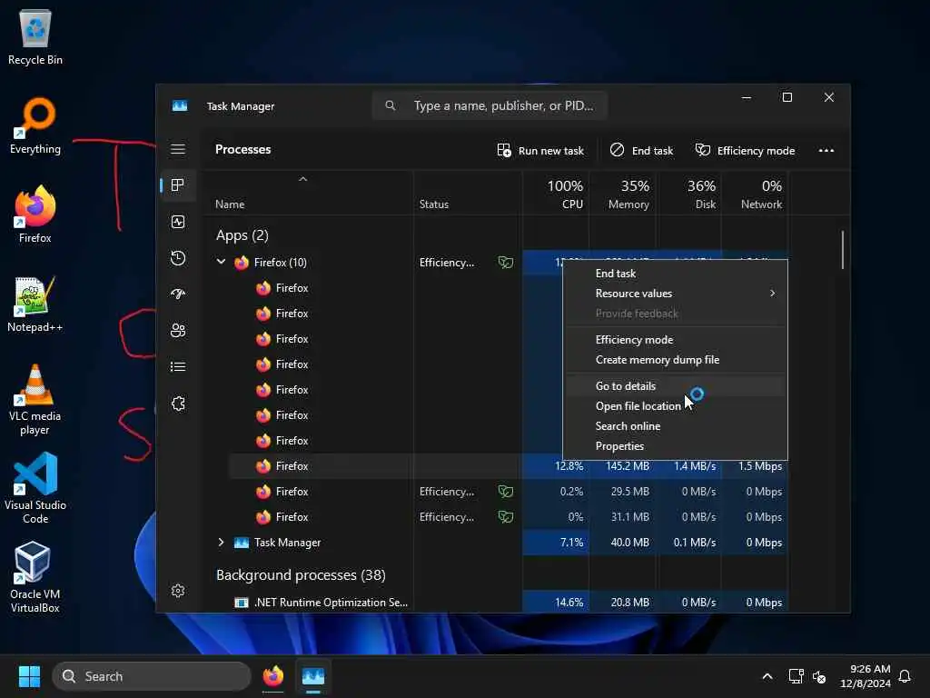Select the Firefox row using 145.2 MB
This screenshot has height=698, width=930.
point(509,466)
